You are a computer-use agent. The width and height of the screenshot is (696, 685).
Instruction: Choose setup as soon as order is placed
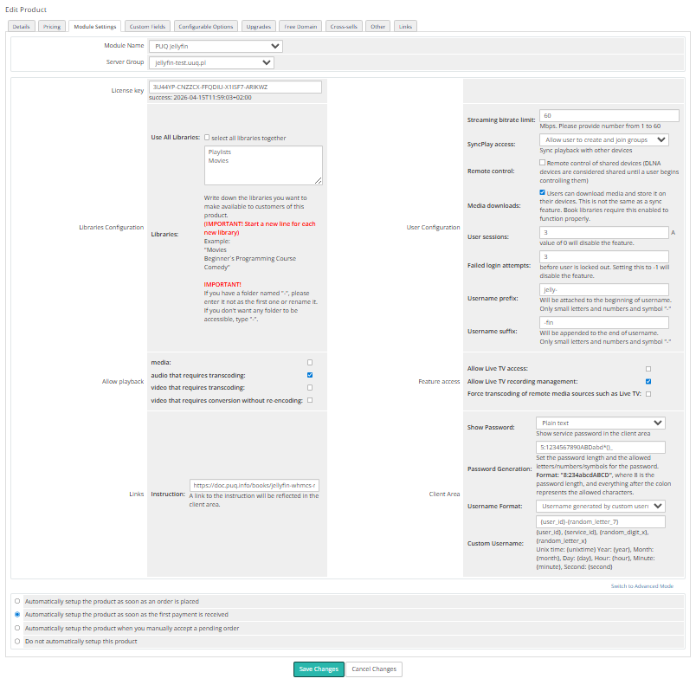pos(17,600)
